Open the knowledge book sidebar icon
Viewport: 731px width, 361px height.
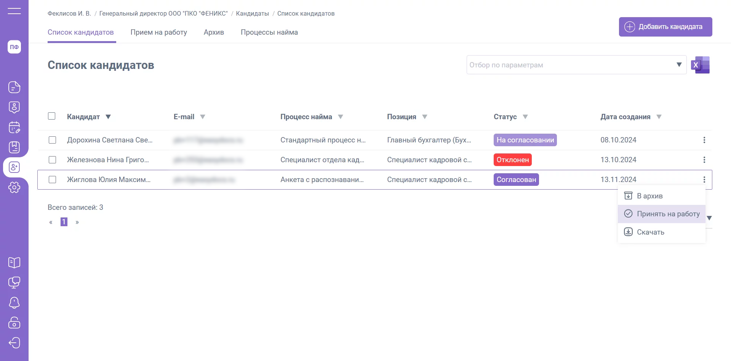point(14,262)
